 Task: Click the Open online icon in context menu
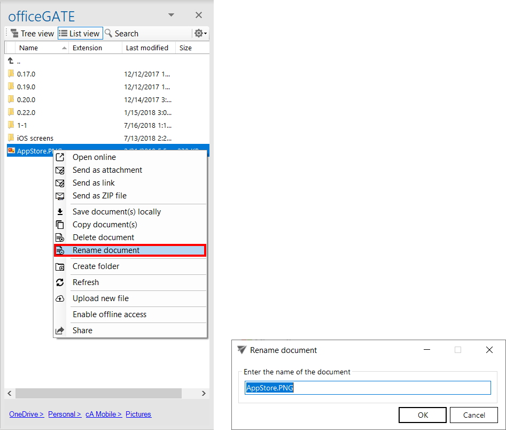(x=60, y=157)
